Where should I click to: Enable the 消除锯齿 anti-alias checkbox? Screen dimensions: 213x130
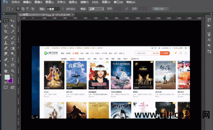click(63, 9)
